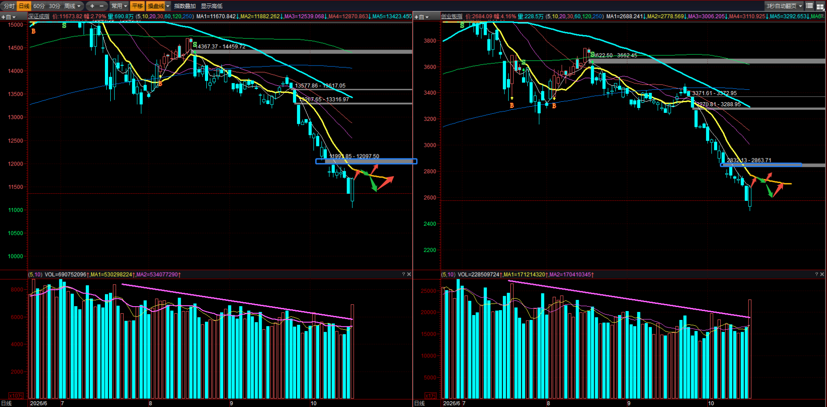Toggle the 操盘线 indicator button
The width and height of the screenshot is (827, 407).
pyautogui.click(x=156, y=6)
